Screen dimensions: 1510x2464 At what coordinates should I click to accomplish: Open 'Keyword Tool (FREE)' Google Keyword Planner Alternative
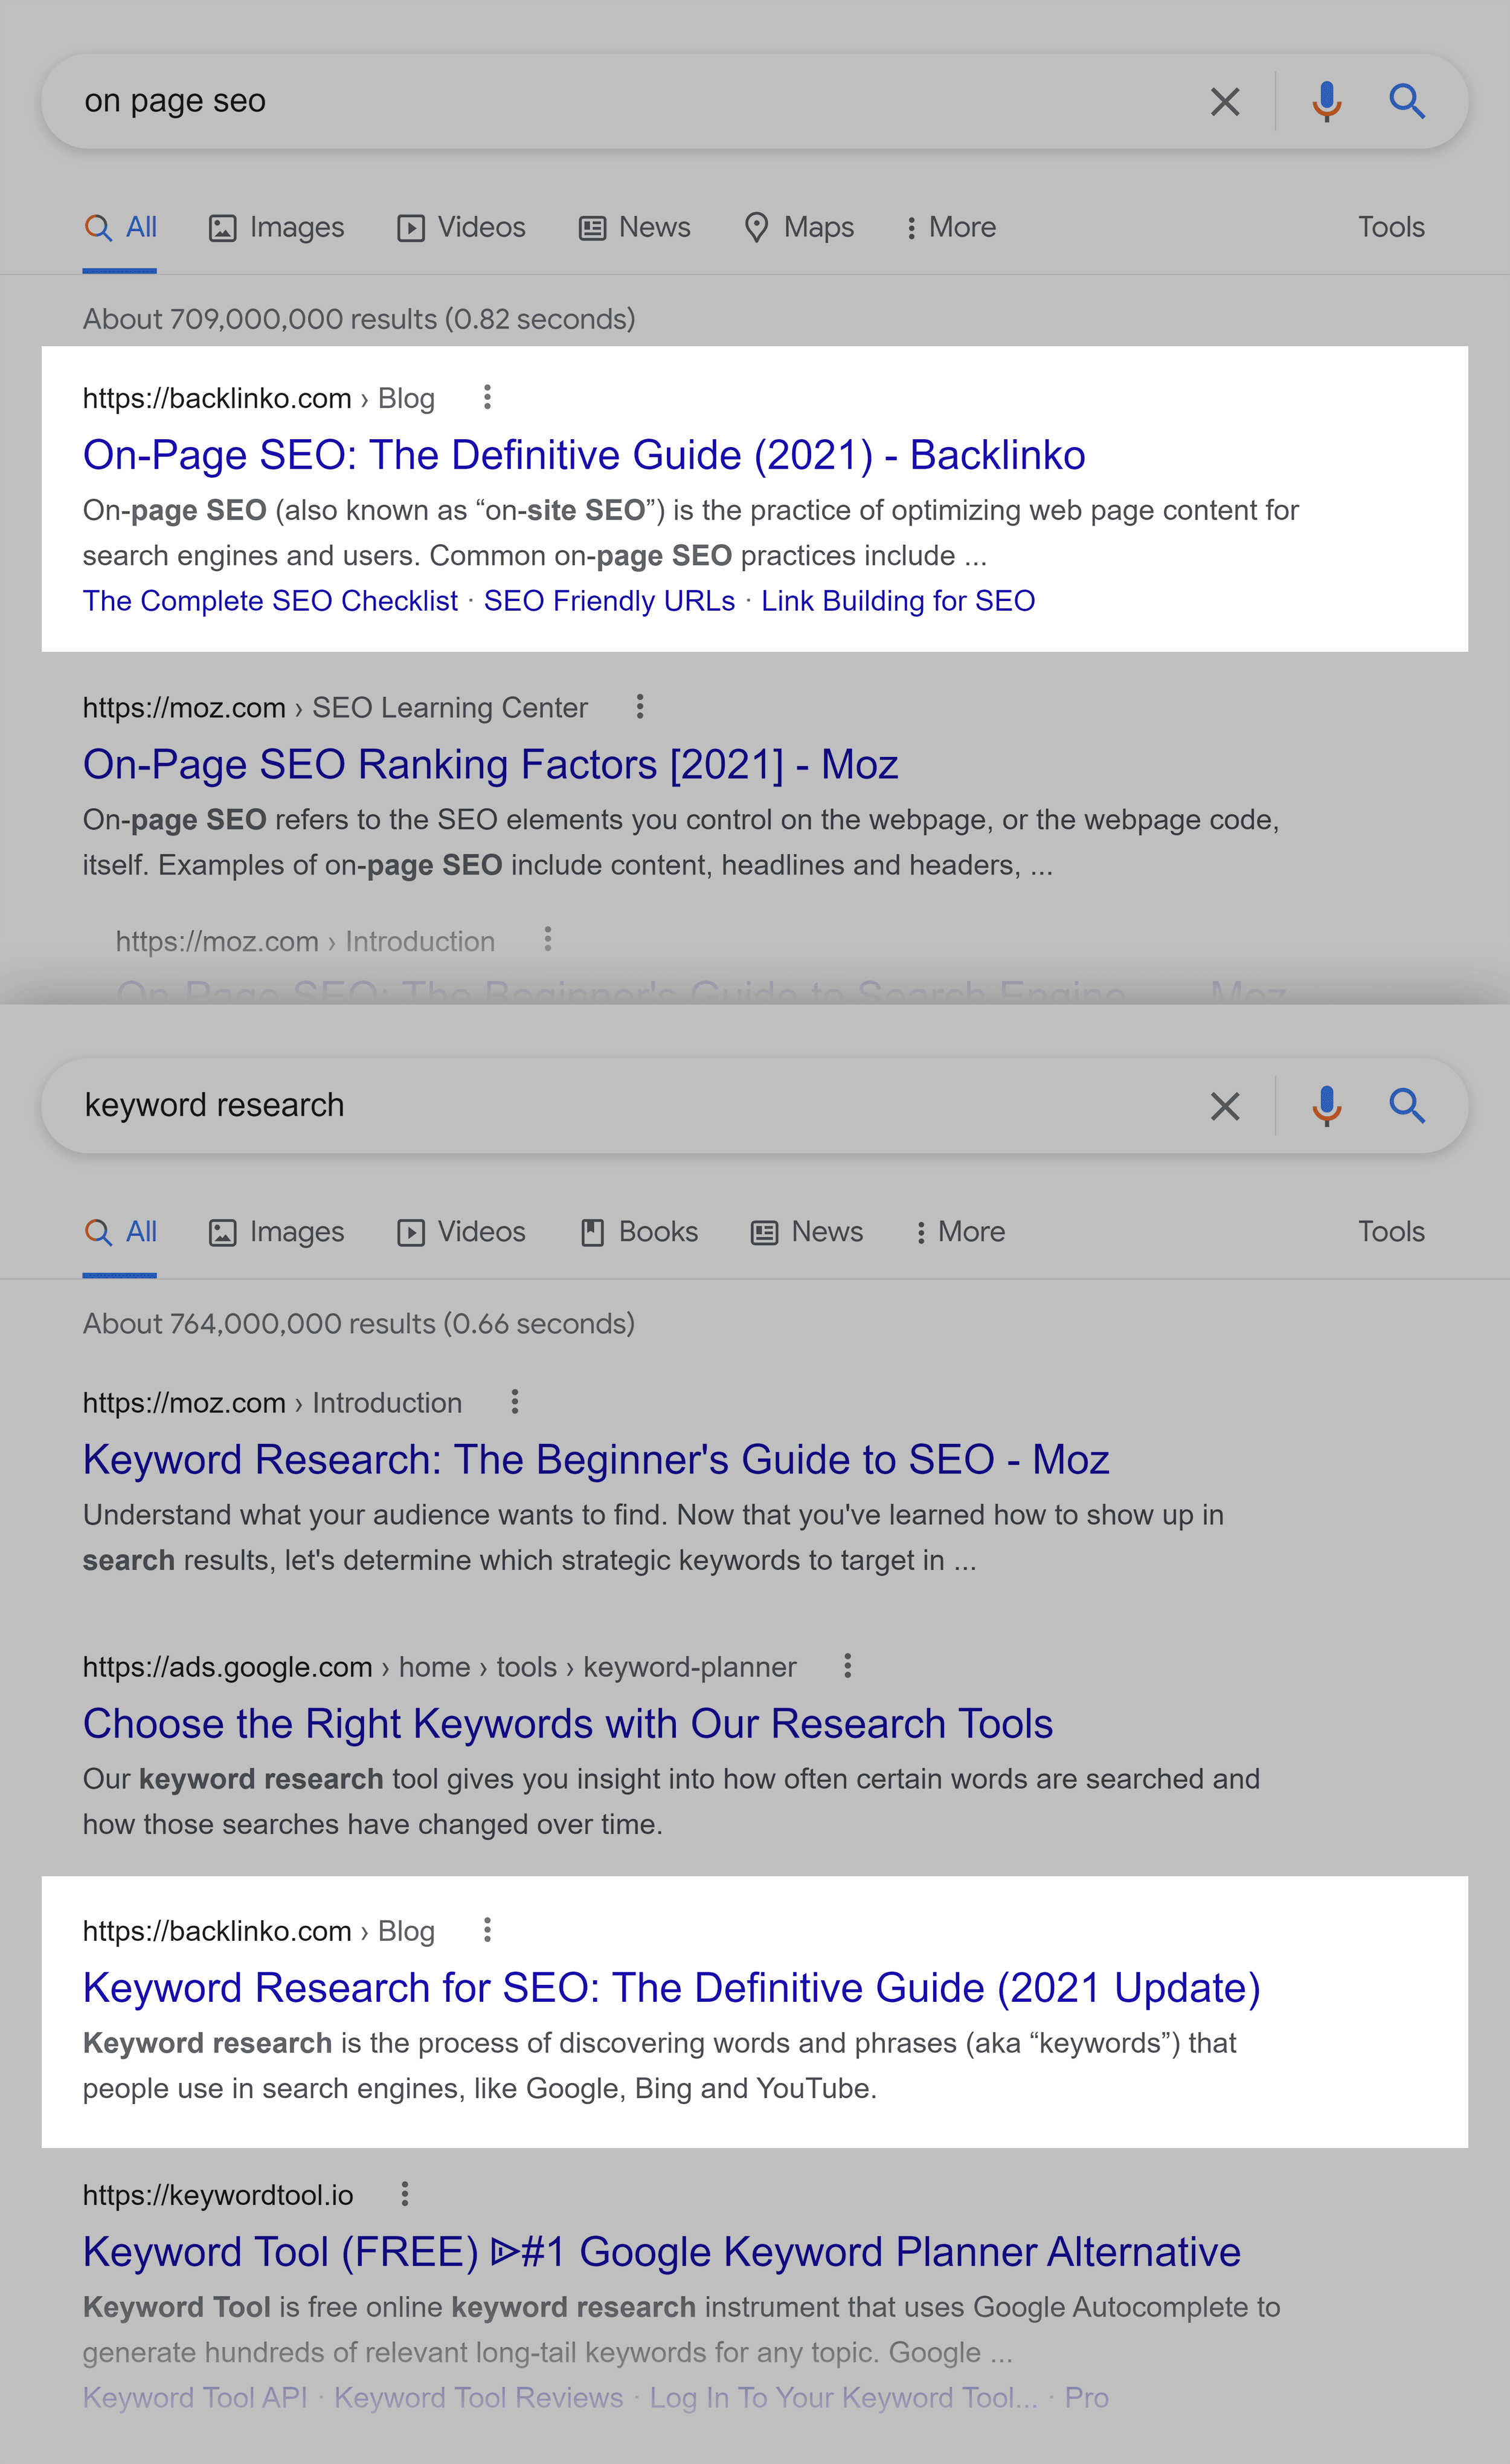click(662, 2251)
